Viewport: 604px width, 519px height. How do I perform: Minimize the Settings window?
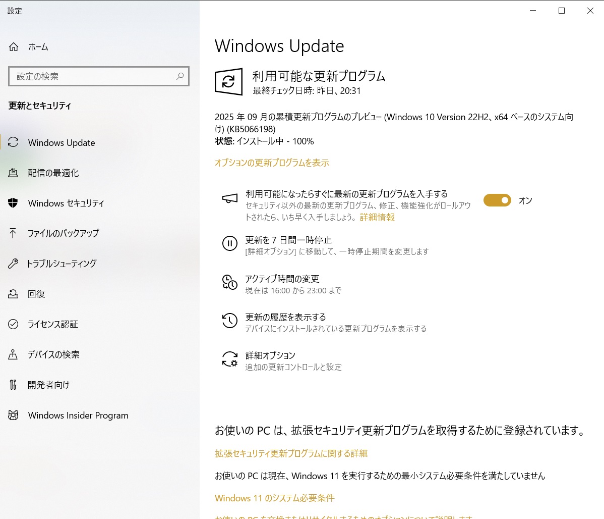(533, 11)
